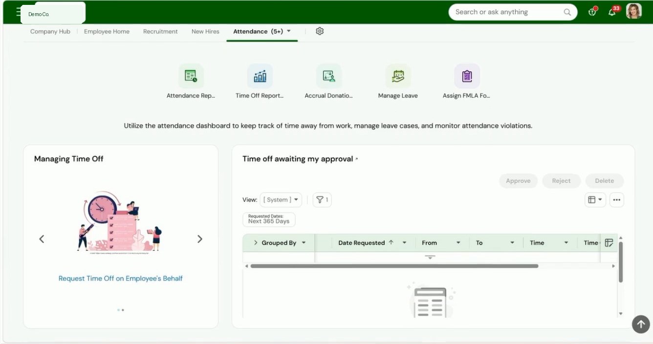This screenshot has height=344, width=653.
Task: Open the To column menu
Action: [512, 243]
